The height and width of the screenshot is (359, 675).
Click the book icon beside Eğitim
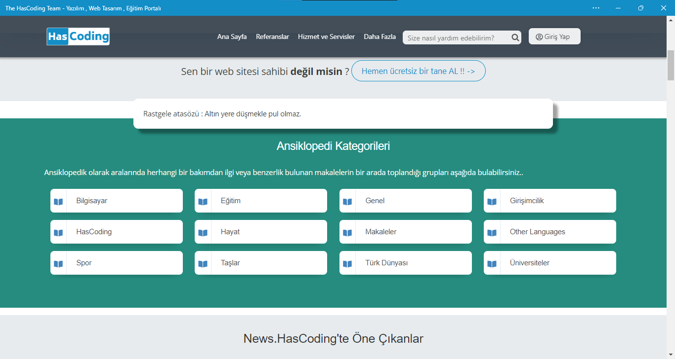click(203, 202)
